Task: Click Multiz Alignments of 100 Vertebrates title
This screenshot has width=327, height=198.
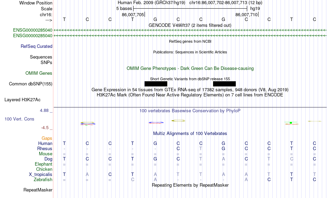Action: 190,134
